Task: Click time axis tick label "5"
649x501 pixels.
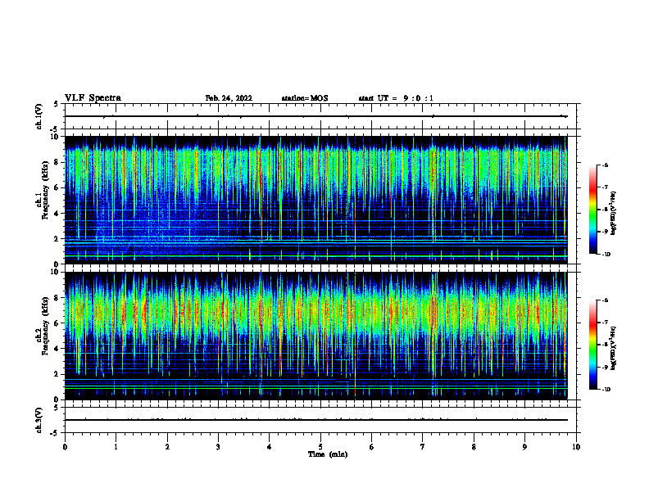Action: [320, 447]
